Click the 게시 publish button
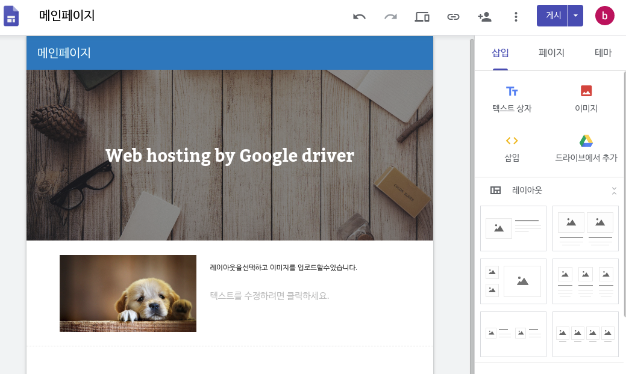Screen dimensions: 626x374 tap(552, 16)
